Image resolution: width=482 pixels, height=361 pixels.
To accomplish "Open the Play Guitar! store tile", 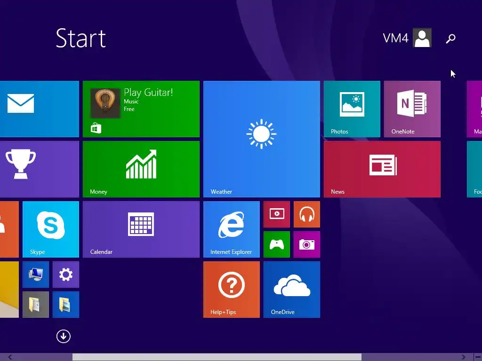I will click(x=141, y=109).
